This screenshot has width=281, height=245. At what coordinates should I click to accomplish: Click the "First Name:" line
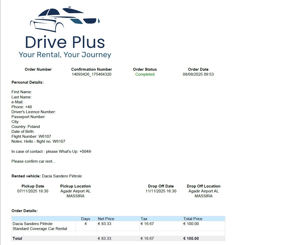22,92
